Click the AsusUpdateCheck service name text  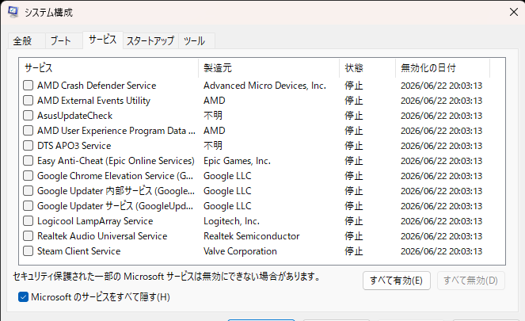coord(74,116)
